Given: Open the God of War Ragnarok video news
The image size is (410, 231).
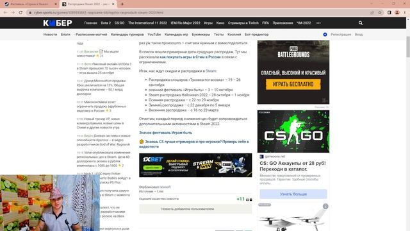Looking at the screenshot, I should [103, 140].
